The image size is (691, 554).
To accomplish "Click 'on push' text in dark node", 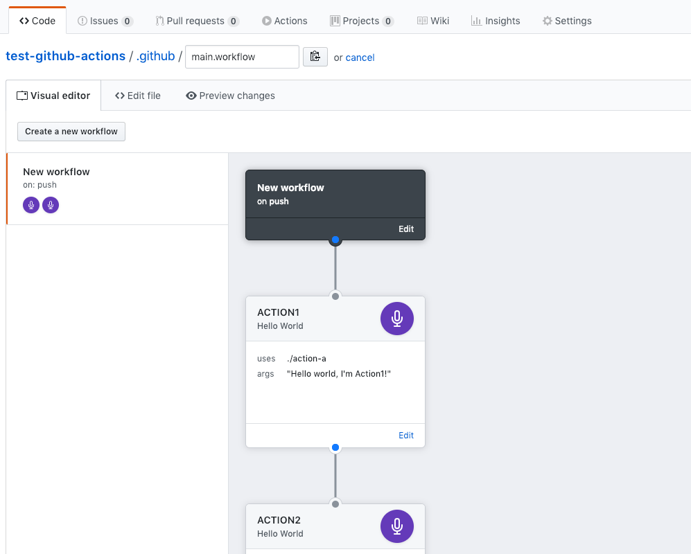I will pyautogui.click(x=273, y=202).
